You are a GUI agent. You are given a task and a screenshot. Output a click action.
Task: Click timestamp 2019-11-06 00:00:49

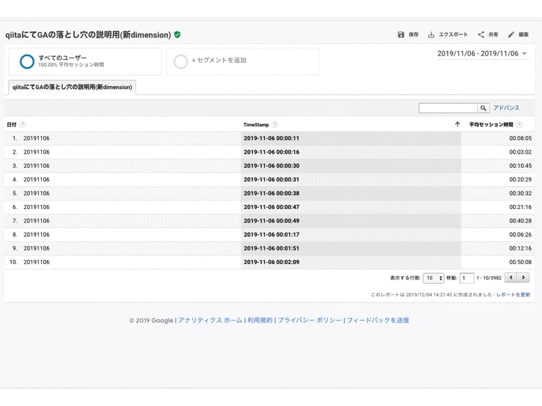pyautogui.click(x=272, y=221)
